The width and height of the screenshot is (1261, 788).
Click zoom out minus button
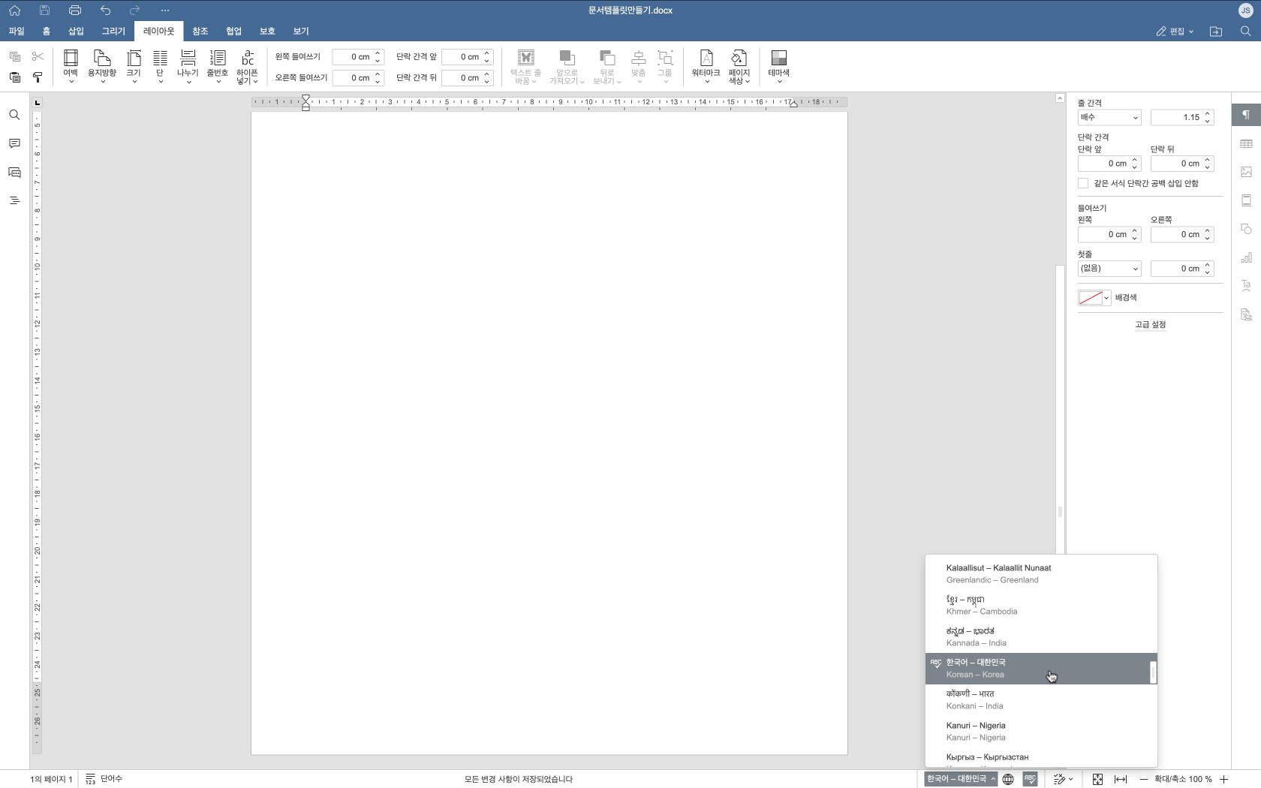pos(1143,779)
